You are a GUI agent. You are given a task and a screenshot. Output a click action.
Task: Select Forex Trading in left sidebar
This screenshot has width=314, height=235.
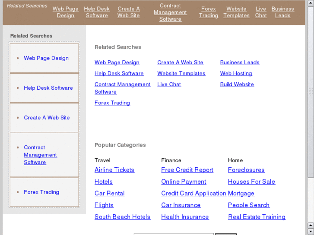point(41,192)
